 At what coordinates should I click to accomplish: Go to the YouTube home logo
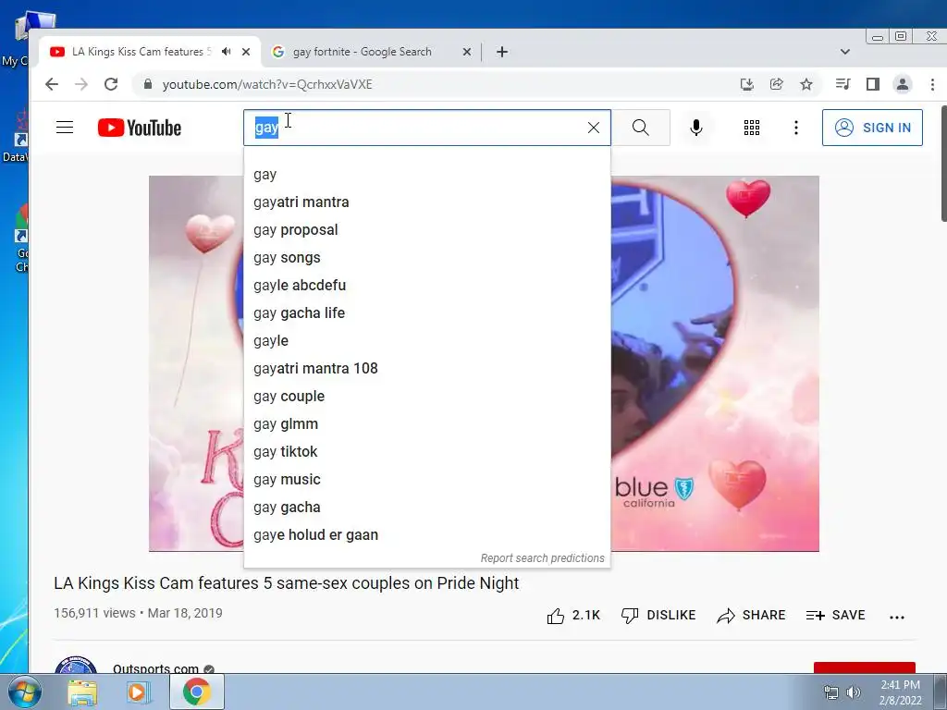(140, 128)
